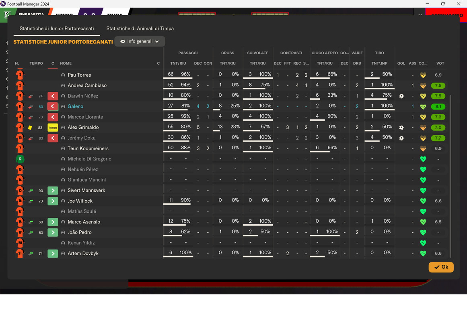
Task: Click SPOGLIATOIO button behind the dialog
Action: tap(447, 15)
